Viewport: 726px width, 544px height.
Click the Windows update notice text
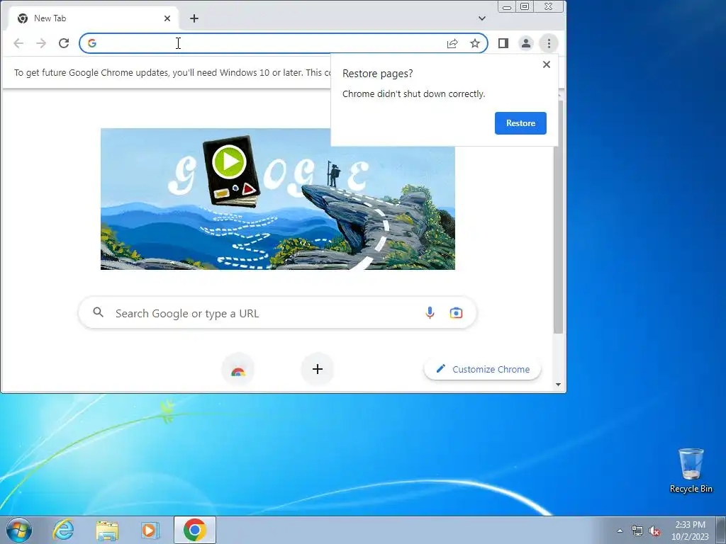tap(172, 73)
